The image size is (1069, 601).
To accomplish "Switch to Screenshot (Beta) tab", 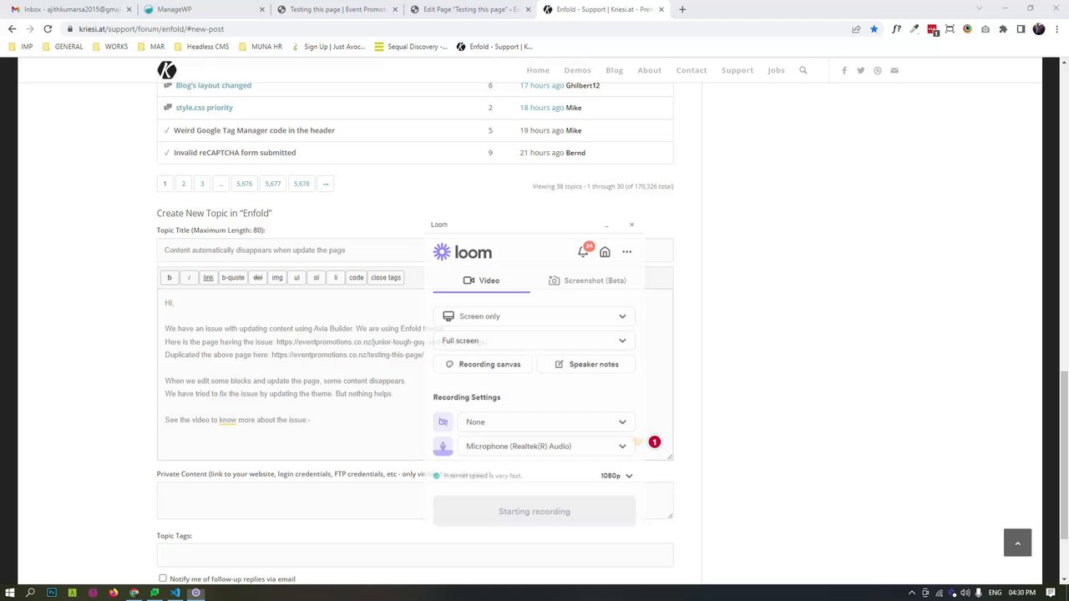I will click(587, 280).
